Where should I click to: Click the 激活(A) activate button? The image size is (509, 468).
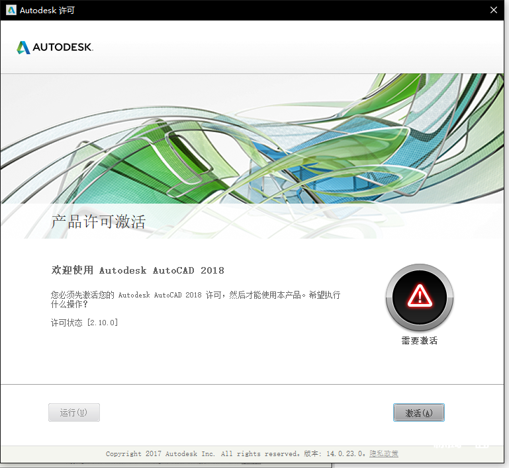(418, 412)
